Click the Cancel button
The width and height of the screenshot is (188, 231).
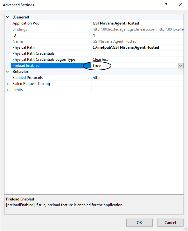[170, 222]
